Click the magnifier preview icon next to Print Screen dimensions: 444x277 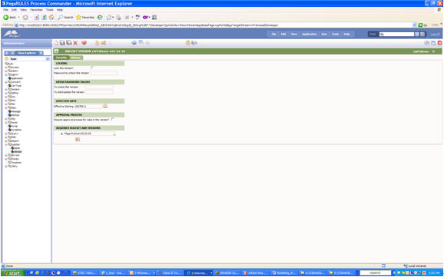pos(141,43)
